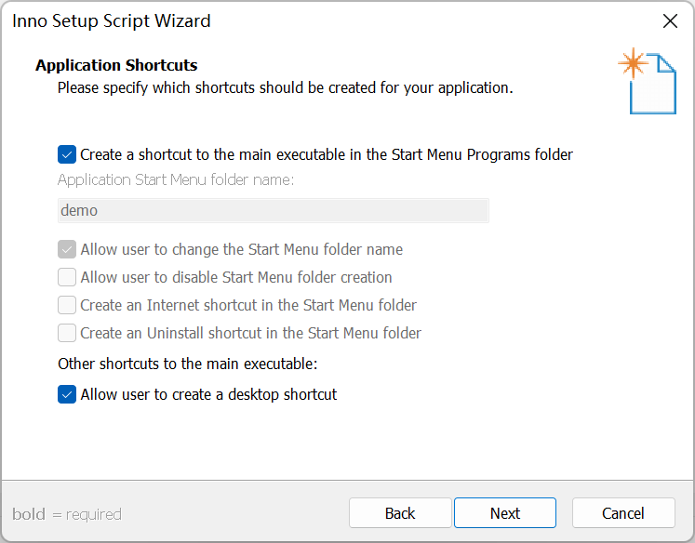Disable Allow user to create a desktop shortcut
This screenshot has height=543, width=695.
(x=67, y=394)
